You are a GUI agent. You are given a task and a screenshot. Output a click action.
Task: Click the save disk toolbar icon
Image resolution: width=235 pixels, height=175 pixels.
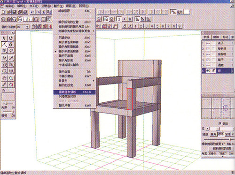(x=15, y=12)
